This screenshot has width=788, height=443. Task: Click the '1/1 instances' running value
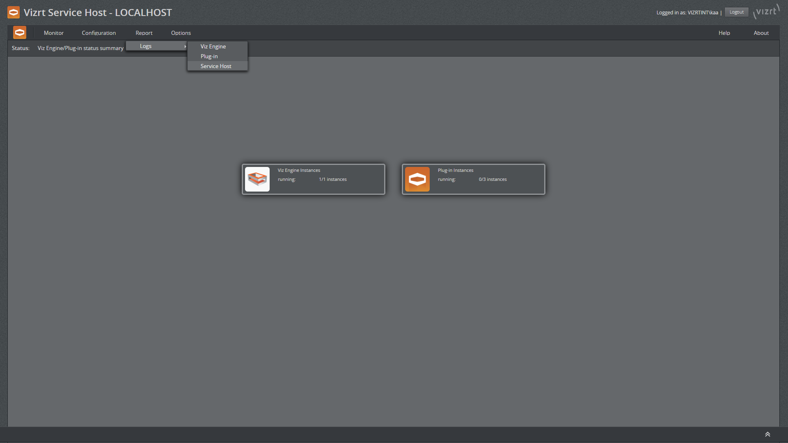point(333,179)
